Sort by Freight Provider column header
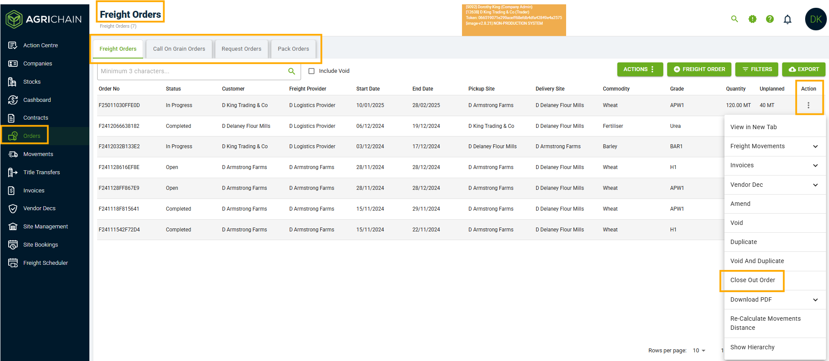 coord(308,89)
